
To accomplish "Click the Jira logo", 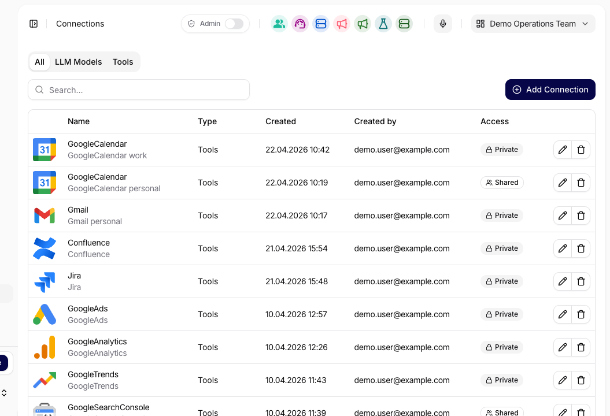I will 45,281.
